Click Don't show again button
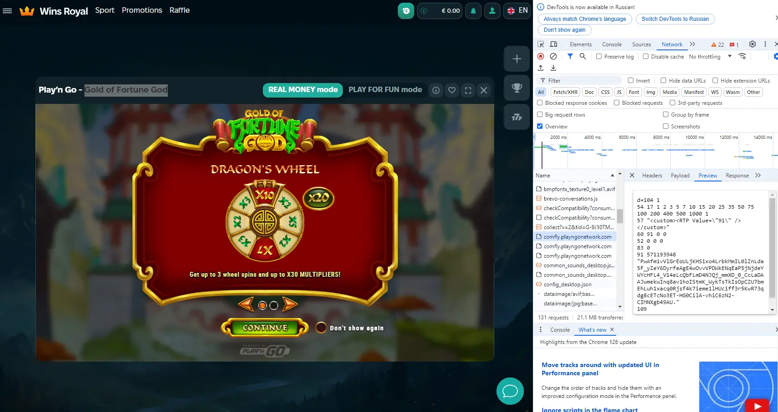 click(x=564, y=30)
